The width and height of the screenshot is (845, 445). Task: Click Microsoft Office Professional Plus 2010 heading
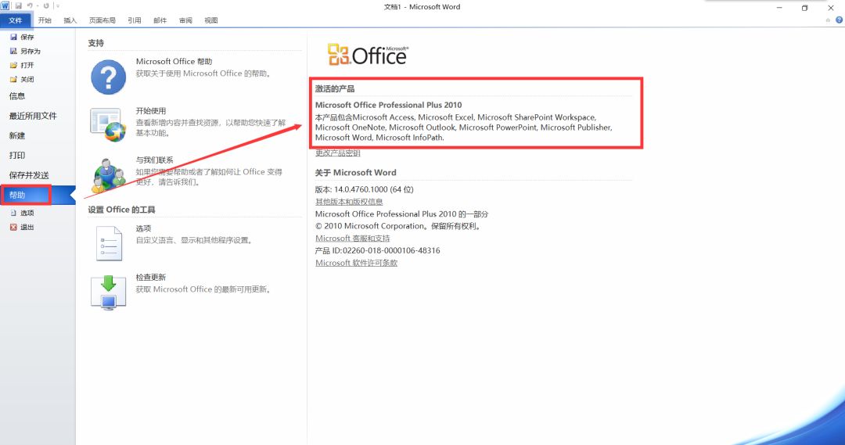coord(389,105)
